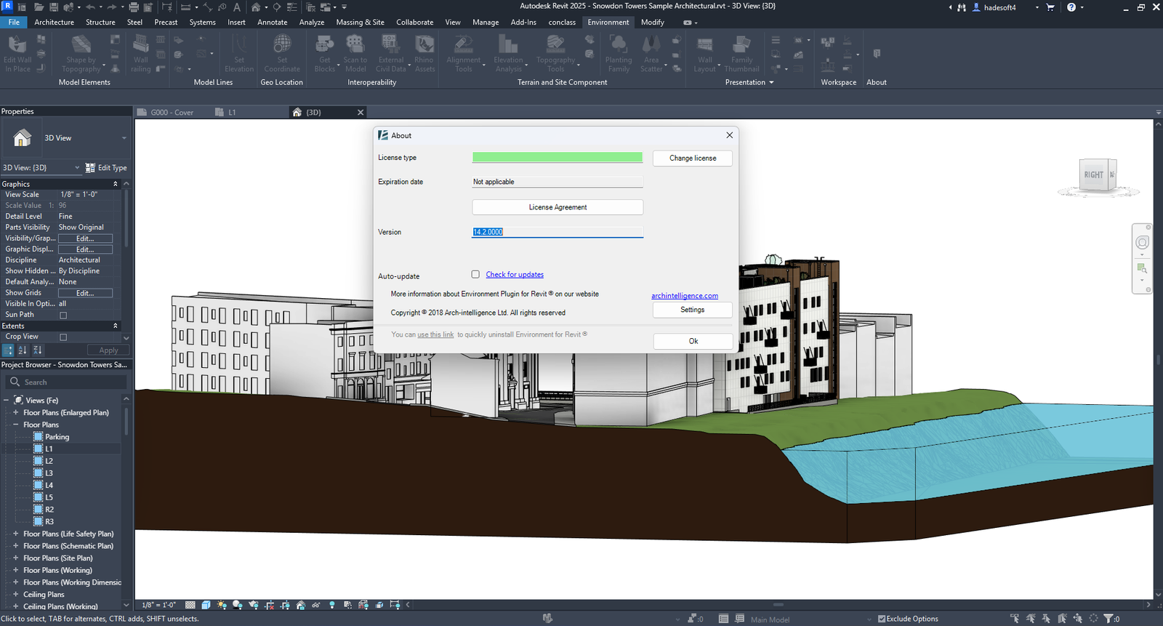Open the Massing & Site ribbon tab
This screenshot has height=626, width=1163.
[360, 23]
